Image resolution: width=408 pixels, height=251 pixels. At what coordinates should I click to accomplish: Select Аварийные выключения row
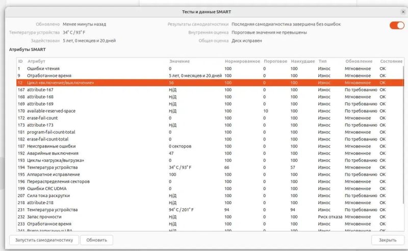point(210,153)
